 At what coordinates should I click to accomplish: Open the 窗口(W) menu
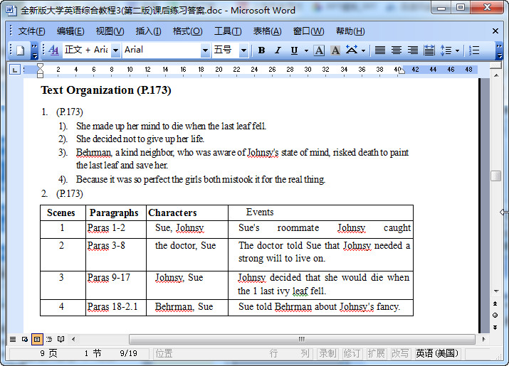point(308,31)
